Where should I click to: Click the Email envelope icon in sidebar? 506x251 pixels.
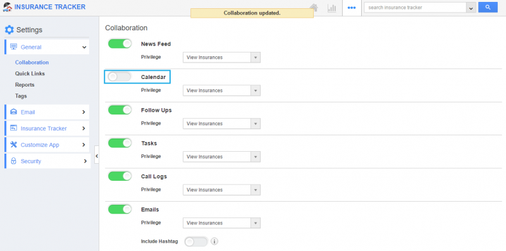[x=13, y=112]
